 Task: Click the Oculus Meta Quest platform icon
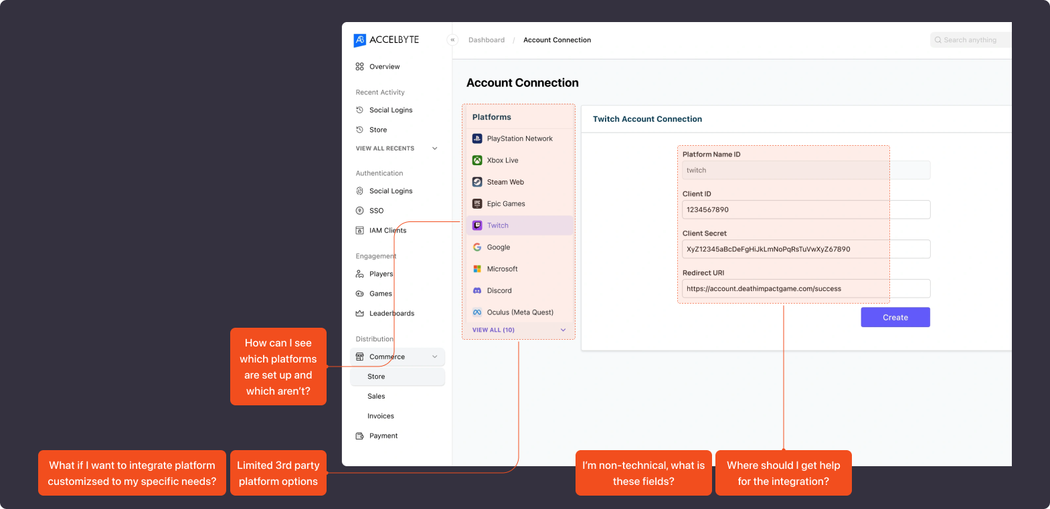[x=477, y=312]
